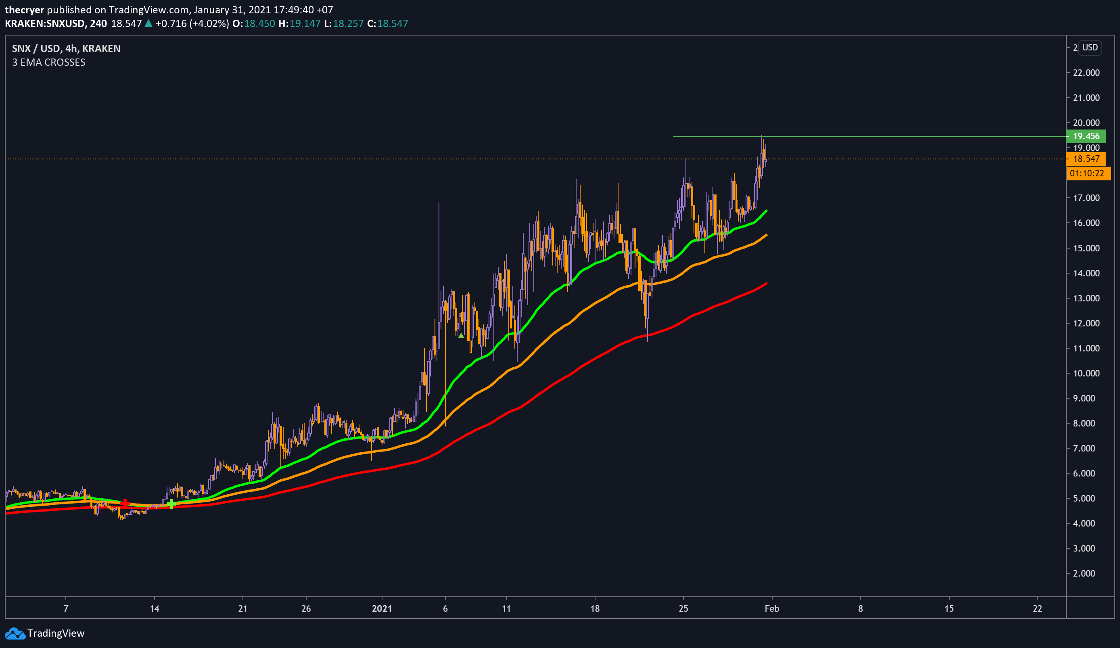
Task: Click the TradingView logo icon
Action: point(15,633)
